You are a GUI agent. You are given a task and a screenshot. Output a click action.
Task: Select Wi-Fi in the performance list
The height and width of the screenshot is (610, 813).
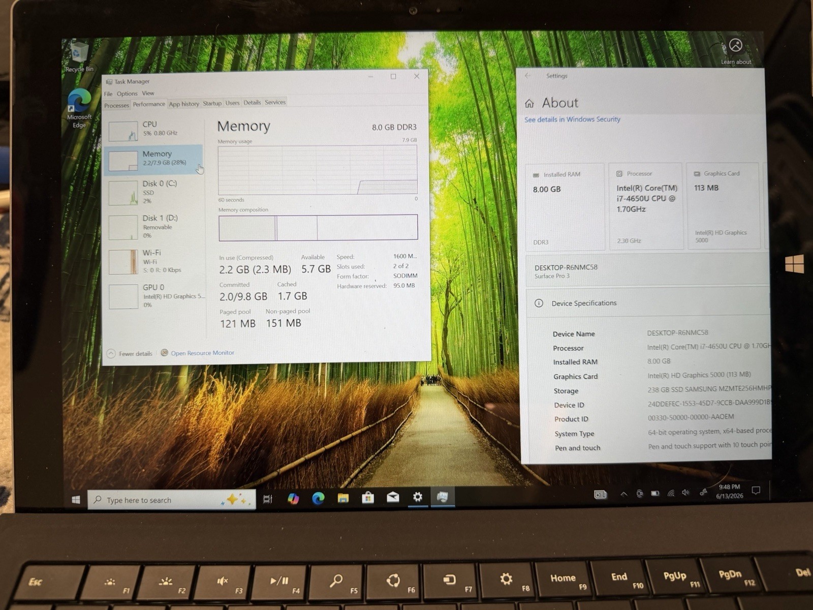(x=154, y=261)
